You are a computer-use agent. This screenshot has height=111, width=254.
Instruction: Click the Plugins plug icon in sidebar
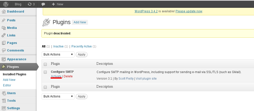(4, 67)
